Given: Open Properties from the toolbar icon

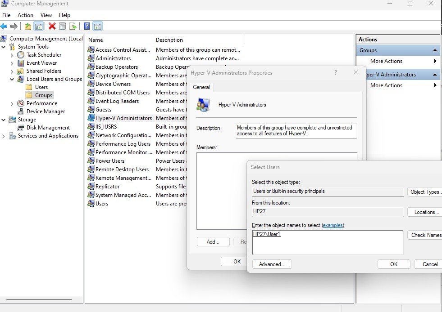Looking at the screenshot, I should [62, 26].
